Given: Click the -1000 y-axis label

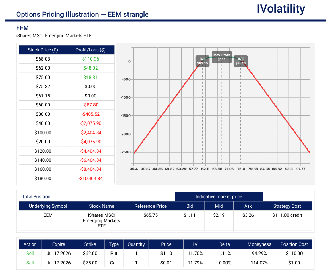Looking at the screenshot, I should [x=125, y=97].
